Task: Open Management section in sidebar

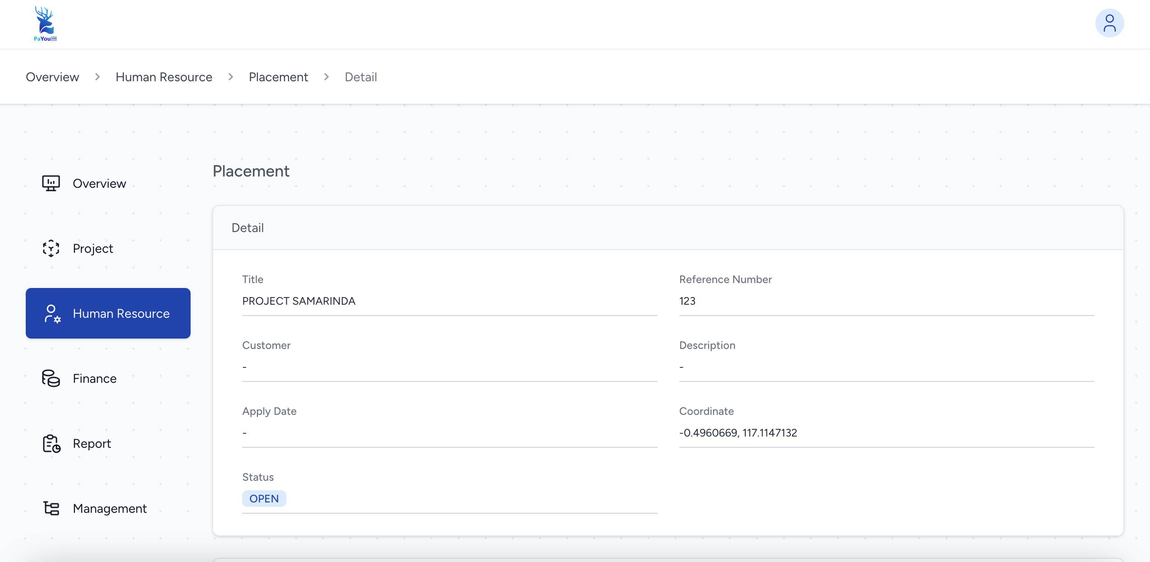Action: tap(110, 508)
